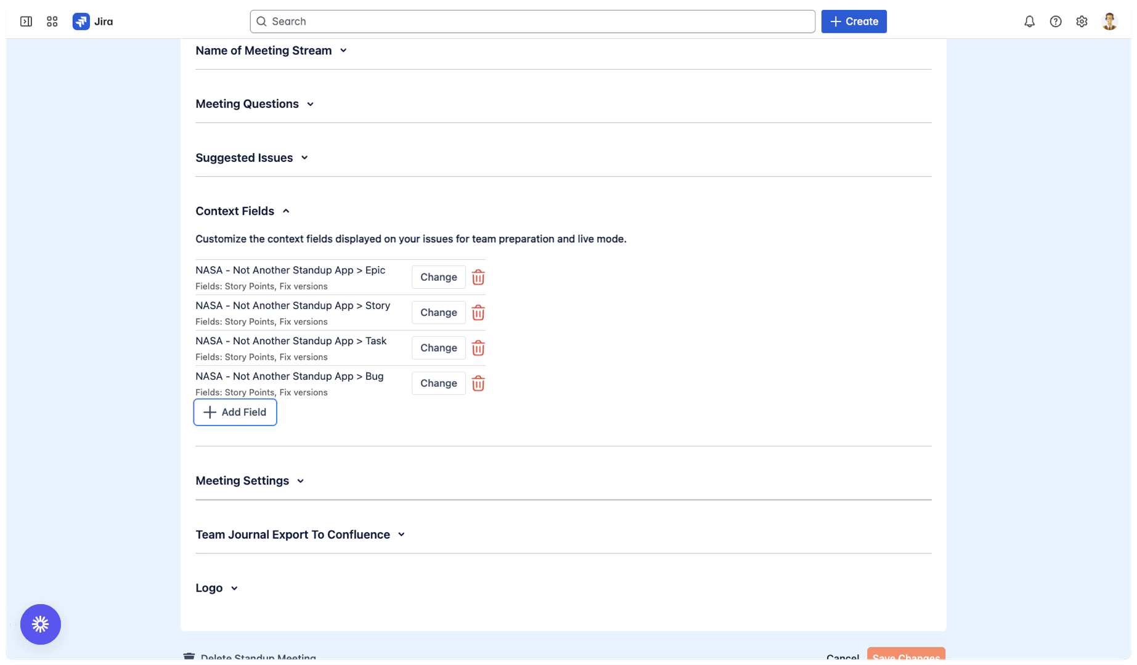
Task: Delete the Task context field row
Action: point(478,349)
